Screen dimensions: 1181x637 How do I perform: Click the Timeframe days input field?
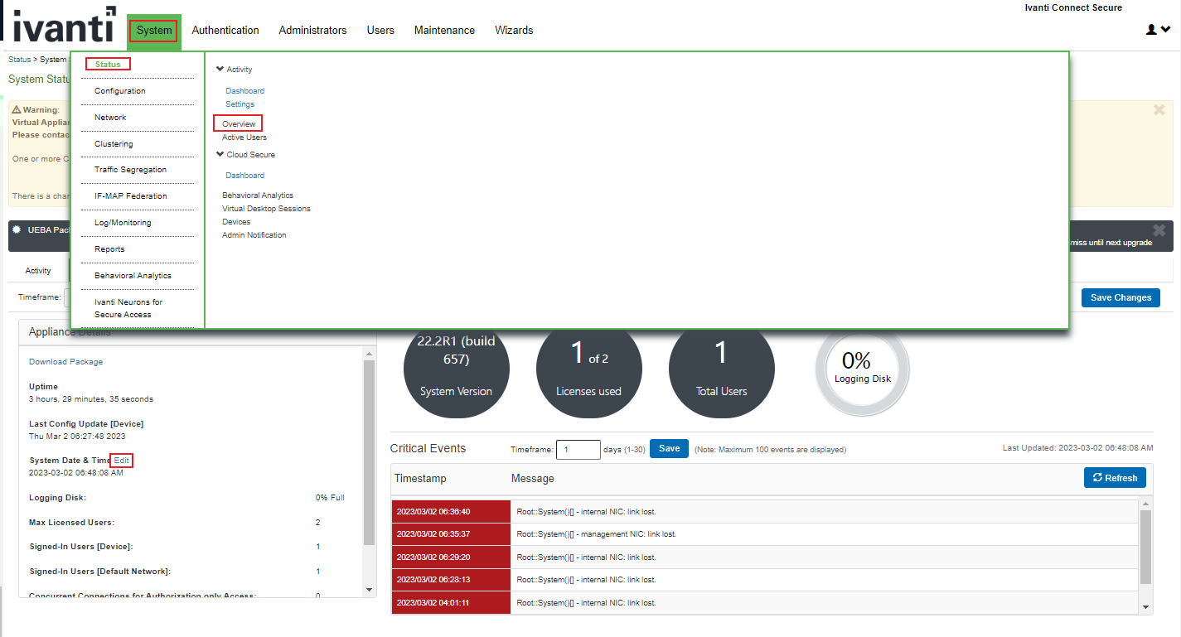click(578, 449)
